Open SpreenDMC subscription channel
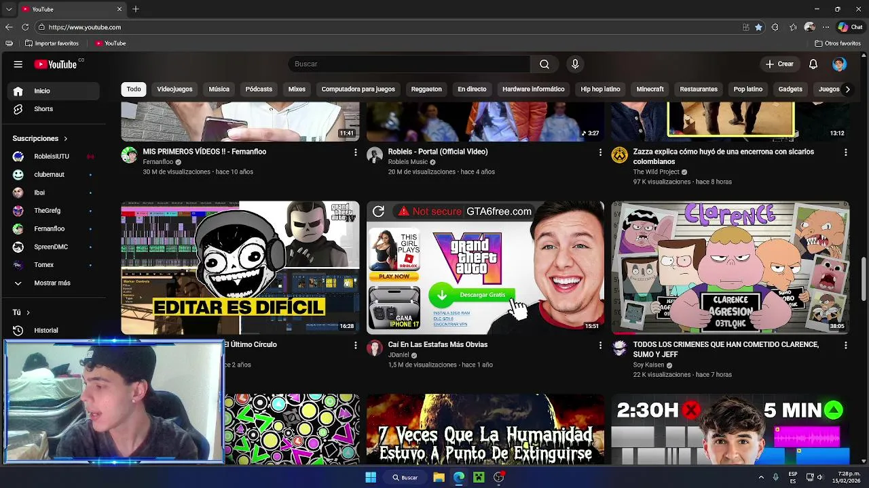The image size is (869, 488). 53,247
